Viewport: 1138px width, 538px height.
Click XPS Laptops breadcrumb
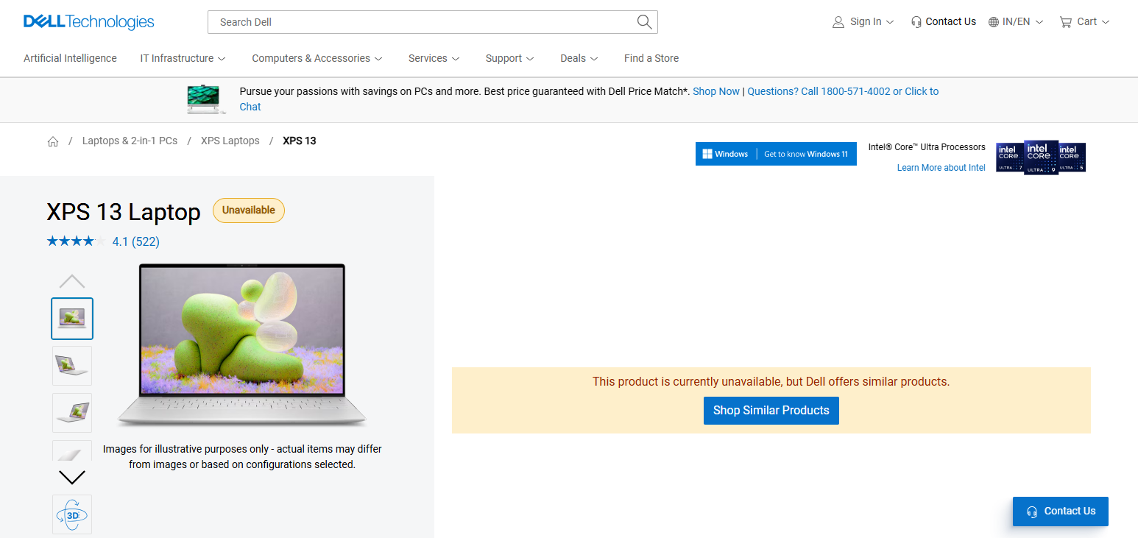tap(230, 141)
